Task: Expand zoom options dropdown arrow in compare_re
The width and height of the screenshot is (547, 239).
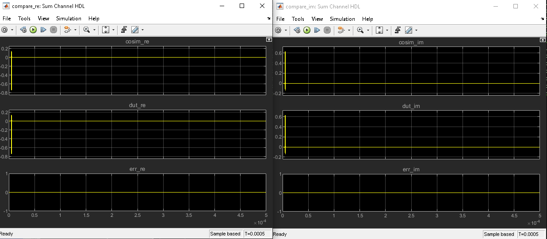Action: [94, 30]
